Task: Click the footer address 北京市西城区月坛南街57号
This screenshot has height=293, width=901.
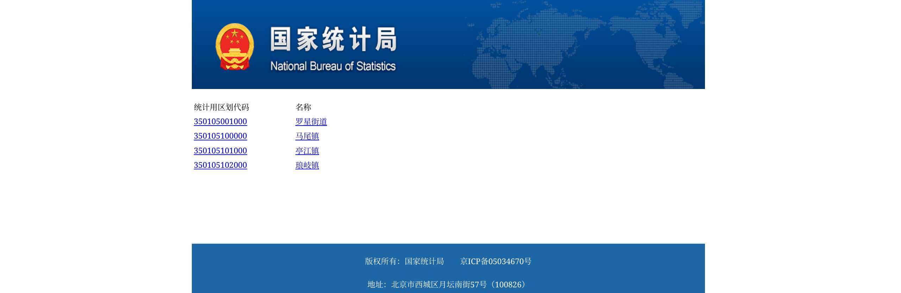Action: [x=439, y=285]
